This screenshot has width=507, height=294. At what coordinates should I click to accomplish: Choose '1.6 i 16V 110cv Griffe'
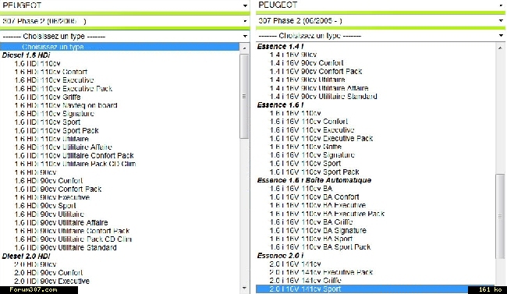(x=306, y=147)
